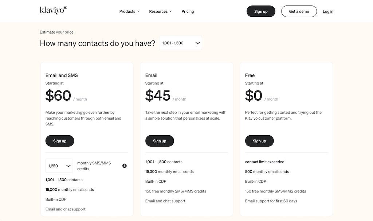
Task: Open the Resources menu
Action: point(158,11)
